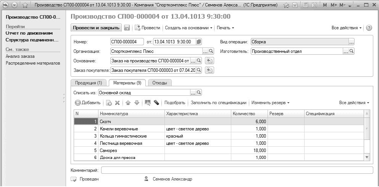The image size is (379, 187).
Task: Add window to favorites star icon
Action: 25,5
